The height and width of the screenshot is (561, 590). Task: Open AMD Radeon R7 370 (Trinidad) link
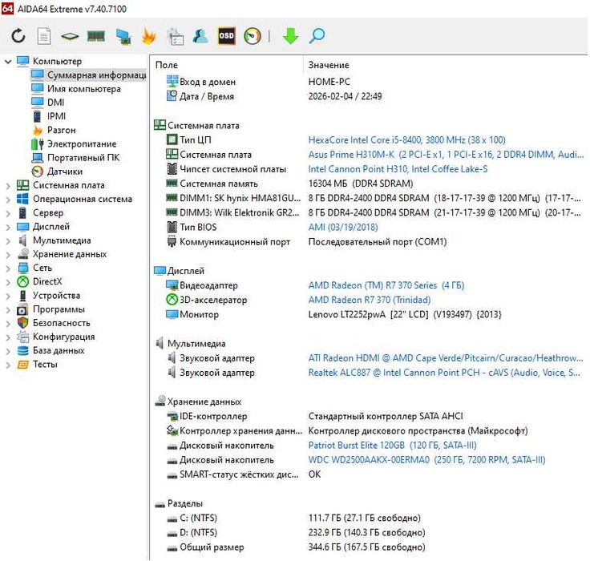point(370,301)
